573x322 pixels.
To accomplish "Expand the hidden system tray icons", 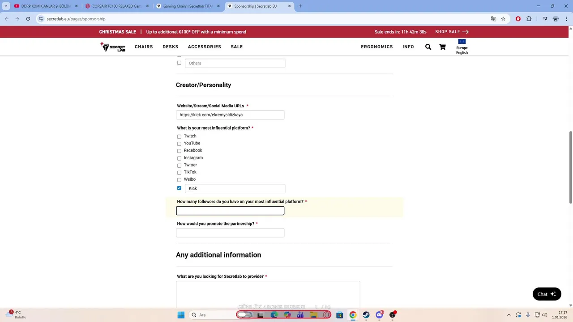I will pyautogui.click(x=509, y=315).
